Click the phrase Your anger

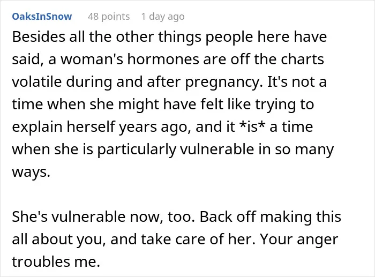pyautogui.click(x=299, y=240)
